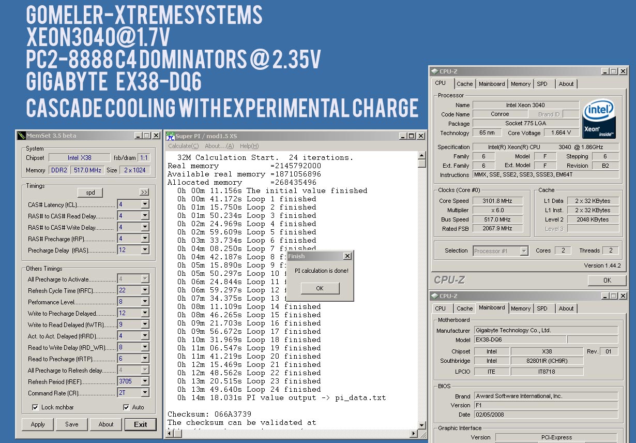Open the CAS# Latency (tCL) dropdown
Screen dimensions: 636x443
(x=145, y=204)
